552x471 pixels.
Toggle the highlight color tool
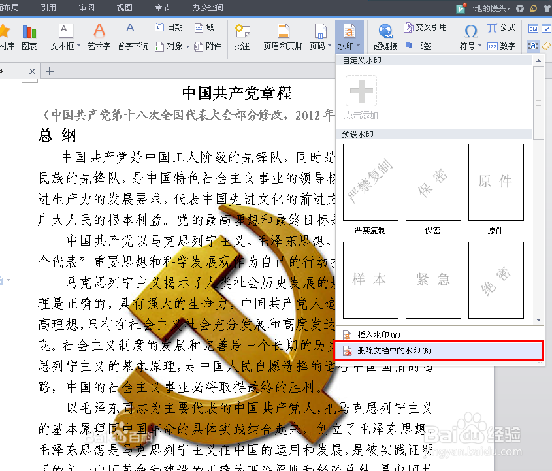point(546,46)
